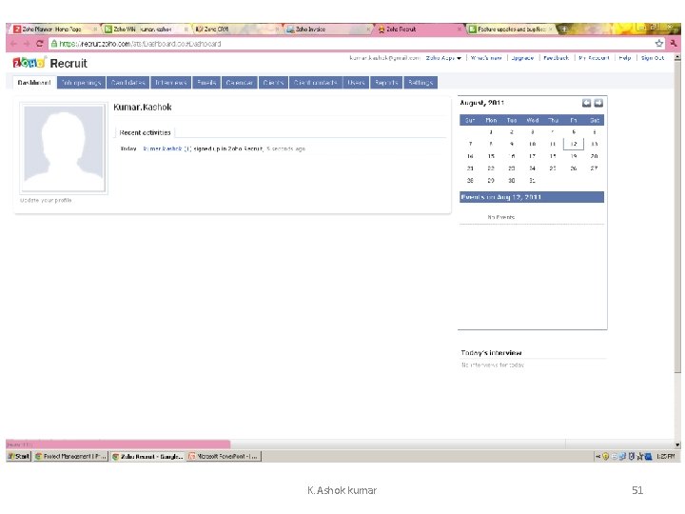
Task: Switch to Zoho Invoice browser tab
Action: coord(328,29)
